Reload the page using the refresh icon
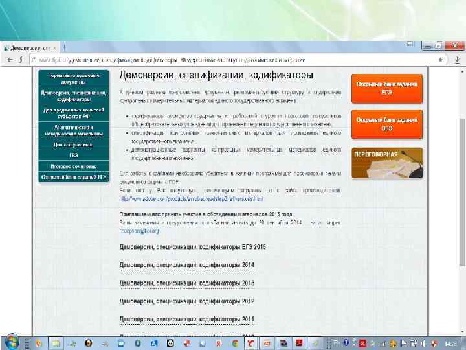466x350 pixels. 34,60
